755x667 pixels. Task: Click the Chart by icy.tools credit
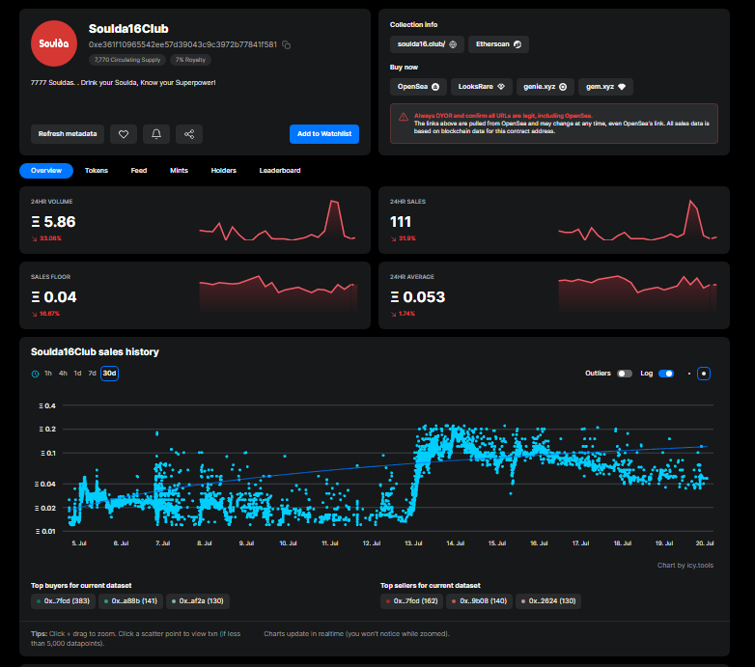click(685, 566)
